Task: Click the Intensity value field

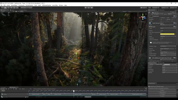Action: point(168,38)
